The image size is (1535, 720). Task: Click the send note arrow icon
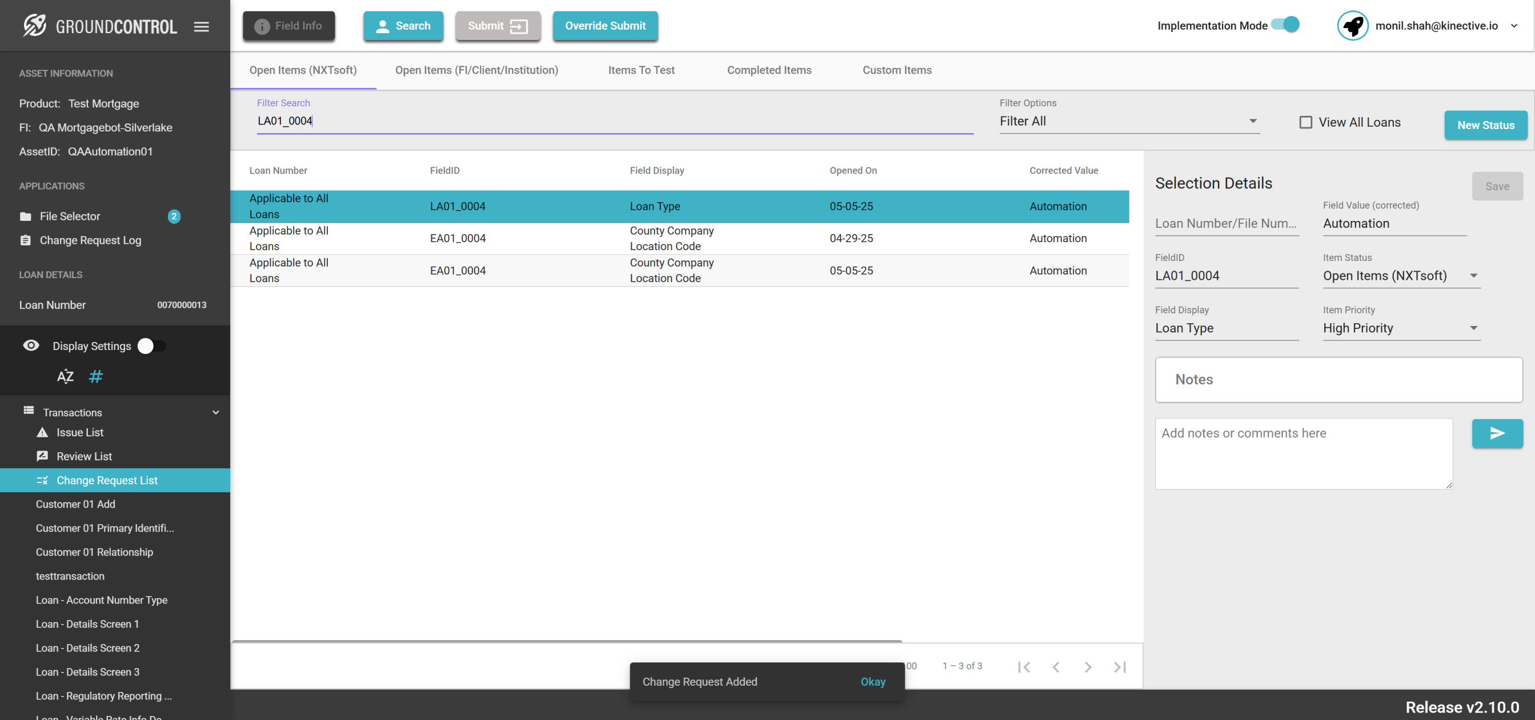pyautogui.click(x=1497, y=433)
